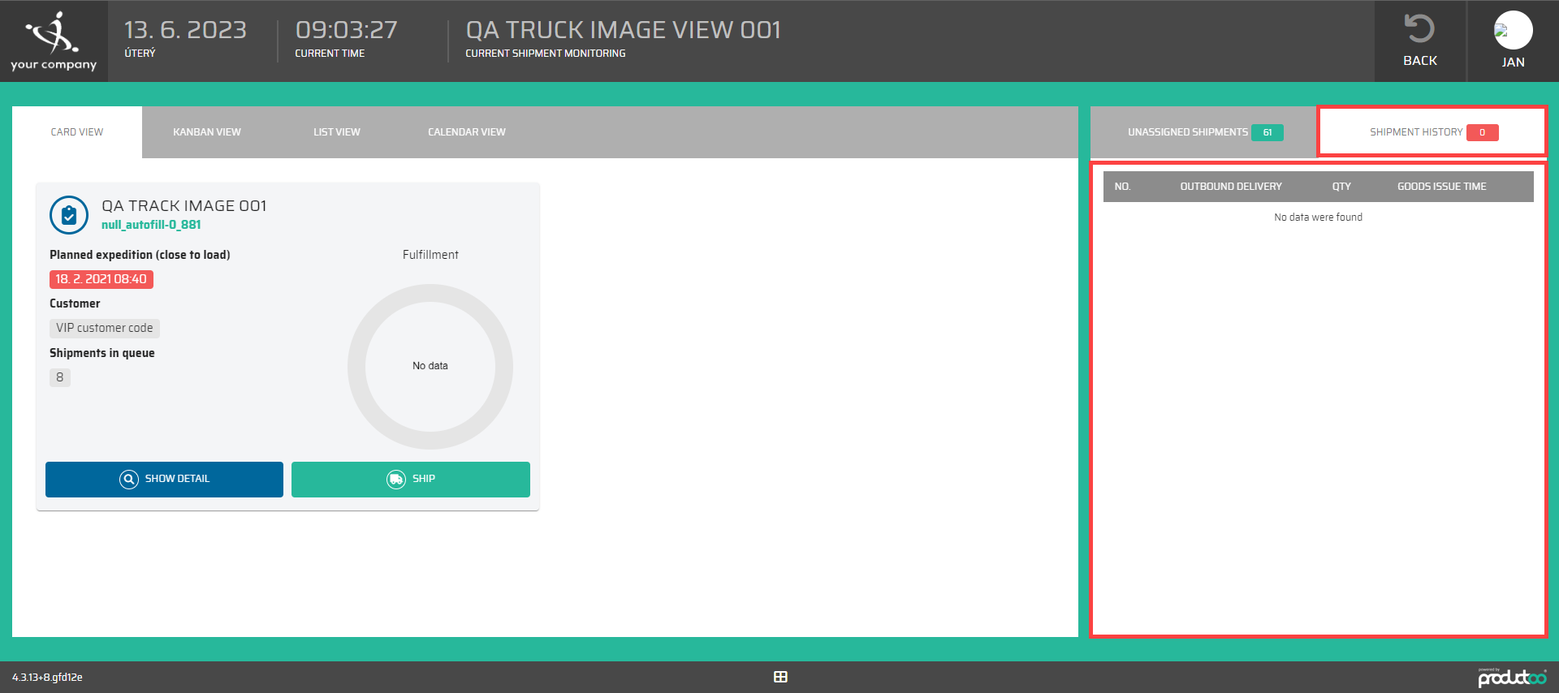The image size is (1559, 693).
Task: Click the clipboard icon on shipment card
Action: tap(69, 215)
